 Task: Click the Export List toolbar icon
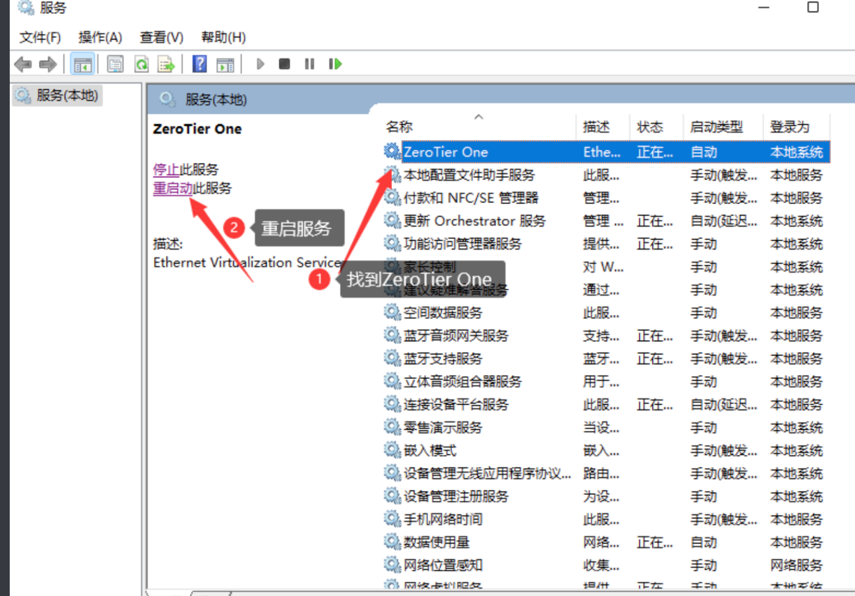pyautogui.click(x=166, y=64)
